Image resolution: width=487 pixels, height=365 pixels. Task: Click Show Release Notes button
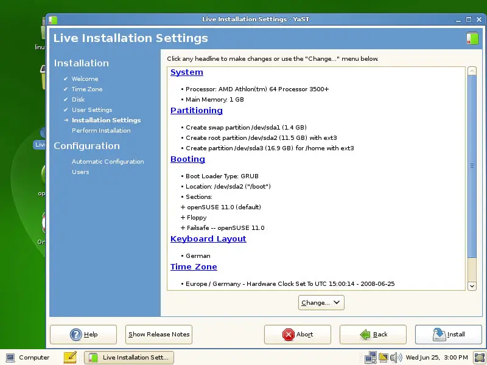pyautogui.click(x=159, y=334)
